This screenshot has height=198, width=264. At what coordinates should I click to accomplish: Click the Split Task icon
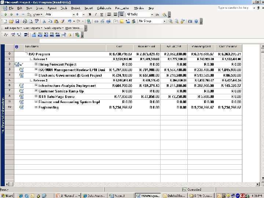pos(109,21)
